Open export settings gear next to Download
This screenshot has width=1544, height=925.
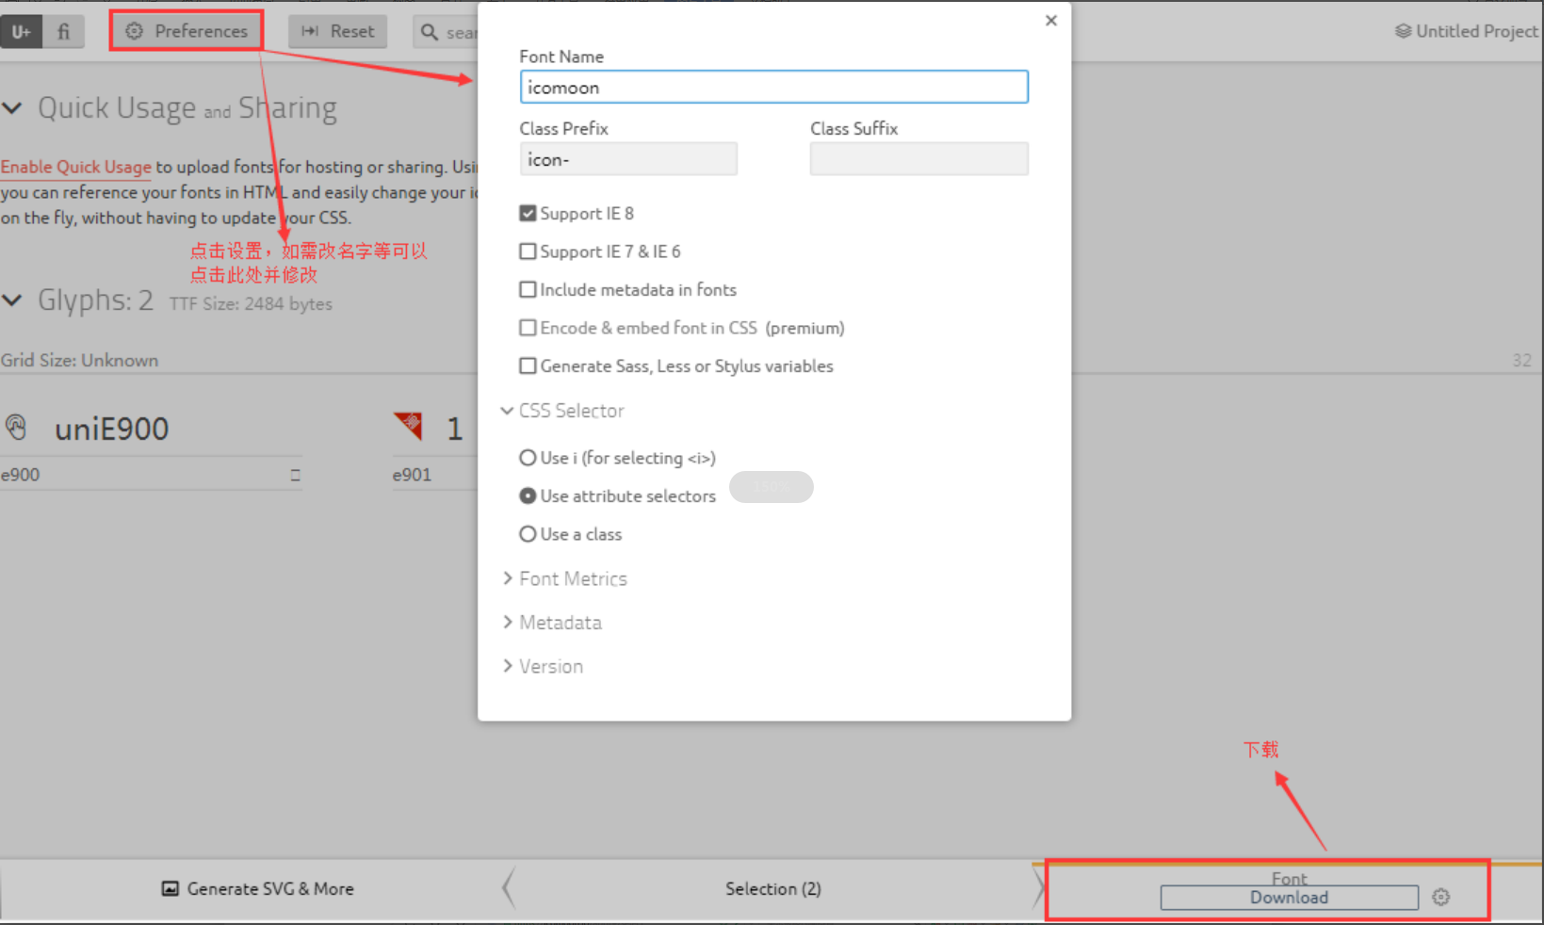1440,897
